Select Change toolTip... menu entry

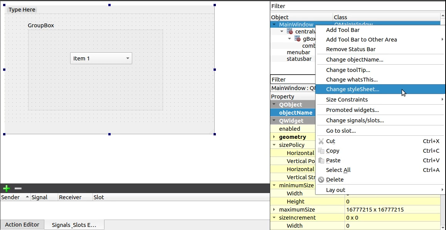coord(380,70)
